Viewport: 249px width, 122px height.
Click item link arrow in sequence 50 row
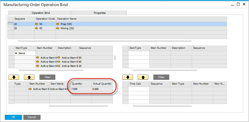[x=38, y=58]
